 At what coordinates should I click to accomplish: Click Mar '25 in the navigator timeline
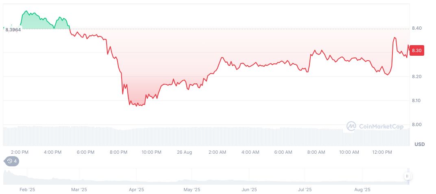click(79, 190)
